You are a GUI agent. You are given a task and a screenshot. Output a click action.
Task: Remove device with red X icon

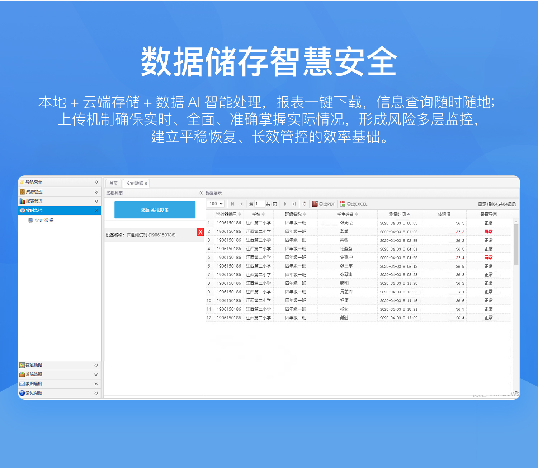click(200, 232)
